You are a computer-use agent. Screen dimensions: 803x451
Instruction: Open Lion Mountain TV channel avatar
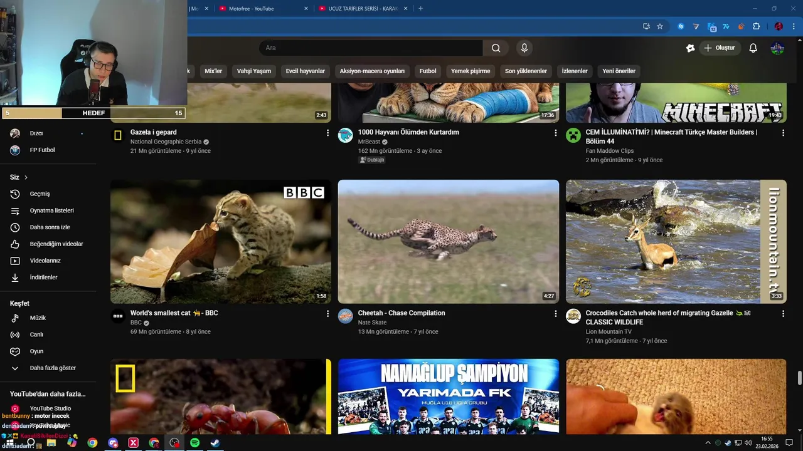(573, 316)
